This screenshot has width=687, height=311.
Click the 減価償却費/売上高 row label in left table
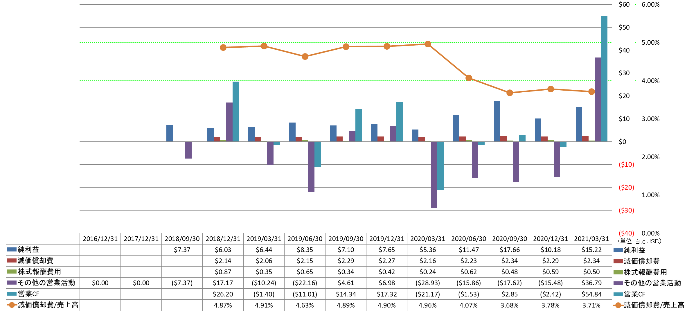point(48,305)
